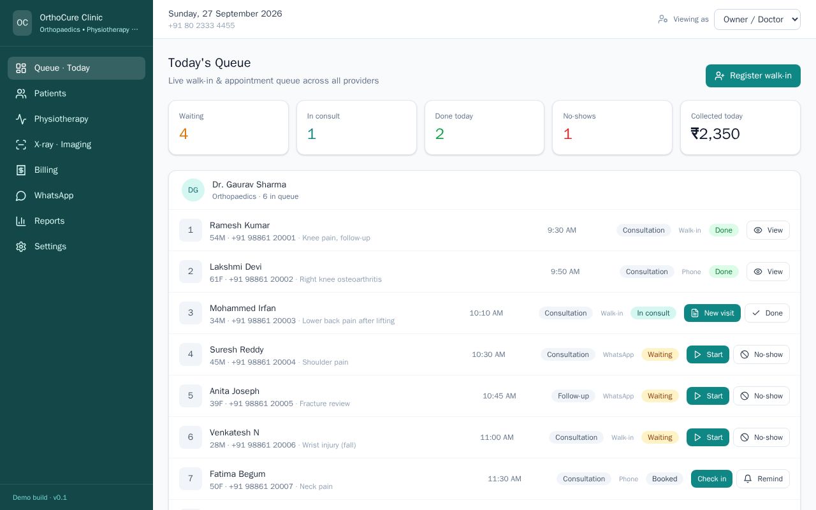Click the Register walk-in button

click(x=753, y=76)
